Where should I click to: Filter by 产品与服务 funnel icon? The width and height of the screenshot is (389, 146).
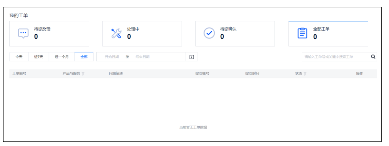pyautogui.click(x=83, y=74)
